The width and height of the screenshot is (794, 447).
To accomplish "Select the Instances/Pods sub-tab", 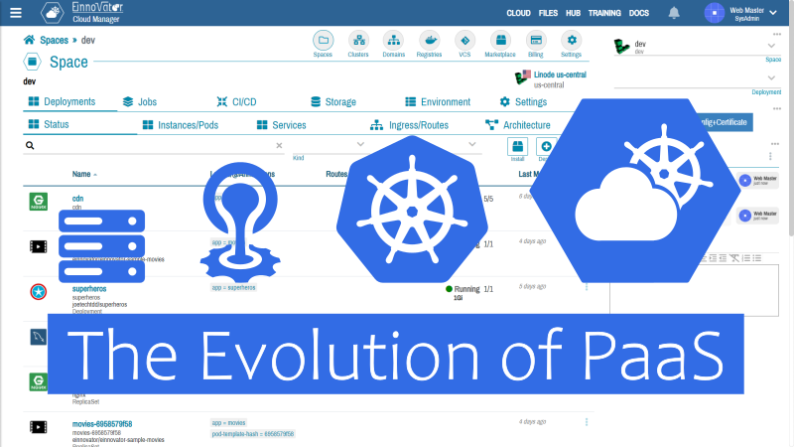I will point(181,125).
